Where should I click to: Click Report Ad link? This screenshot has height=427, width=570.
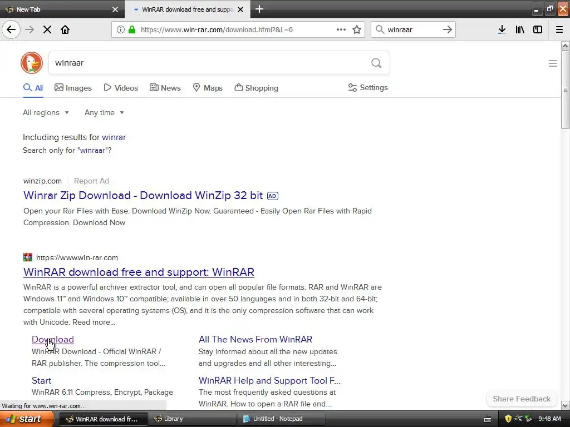[91, 181]
